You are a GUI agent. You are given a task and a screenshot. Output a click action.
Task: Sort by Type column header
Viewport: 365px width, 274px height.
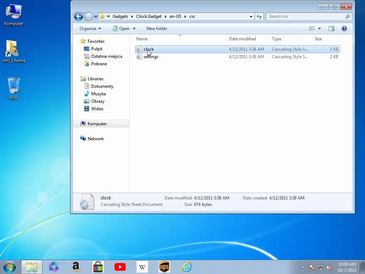[291, 39]
